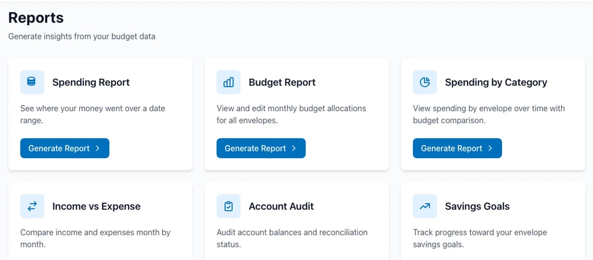Click the Spending by Category pie icon
This screenshot has width=593, height=260.
(x=425, y=82)
